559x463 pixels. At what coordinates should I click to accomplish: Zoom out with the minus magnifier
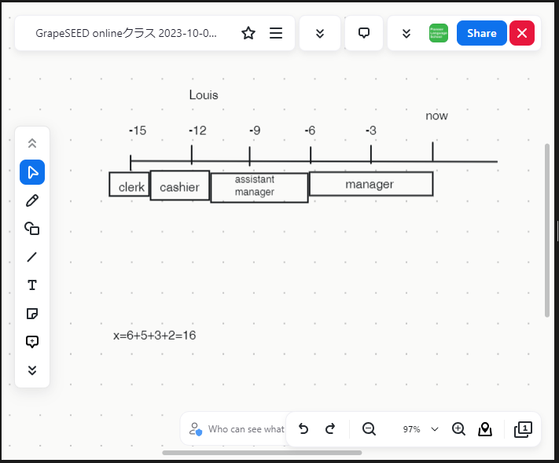[369, 429]
